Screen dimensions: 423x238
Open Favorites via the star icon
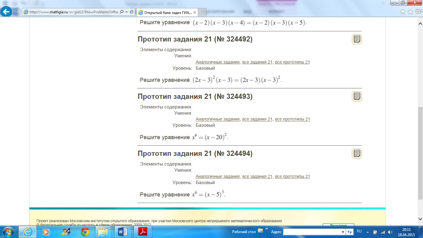pos(410,12)
